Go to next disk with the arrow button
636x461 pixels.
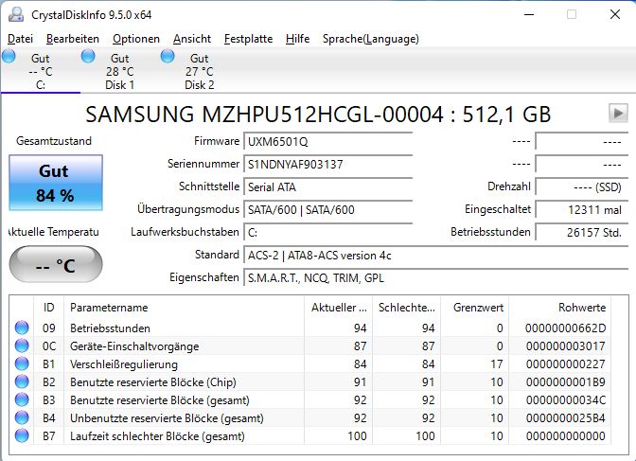pos(618,114)
